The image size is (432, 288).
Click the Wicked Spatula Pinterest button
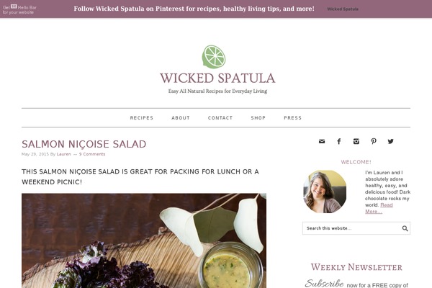(x=343, y=9)
